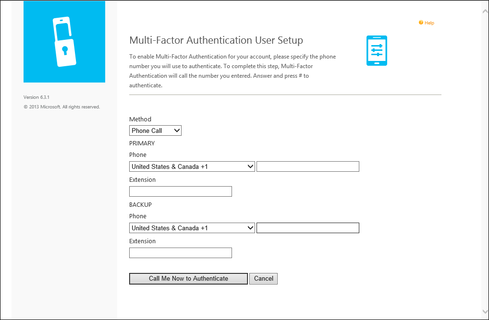Select the backup Extension field
This screenshot has height=320, width=489.
[x=180, y=252]
